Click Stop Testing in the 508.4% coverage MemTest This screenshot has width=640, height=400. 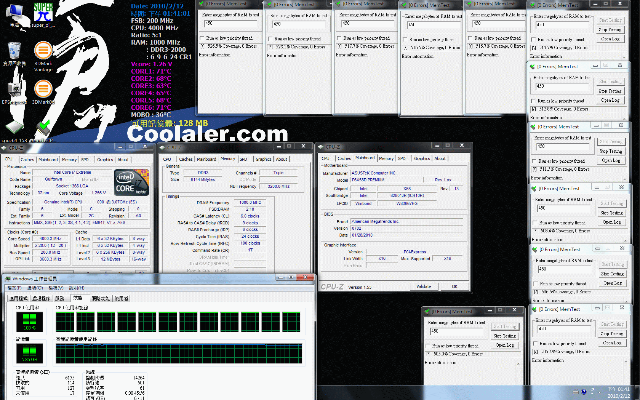pos(611,213)
